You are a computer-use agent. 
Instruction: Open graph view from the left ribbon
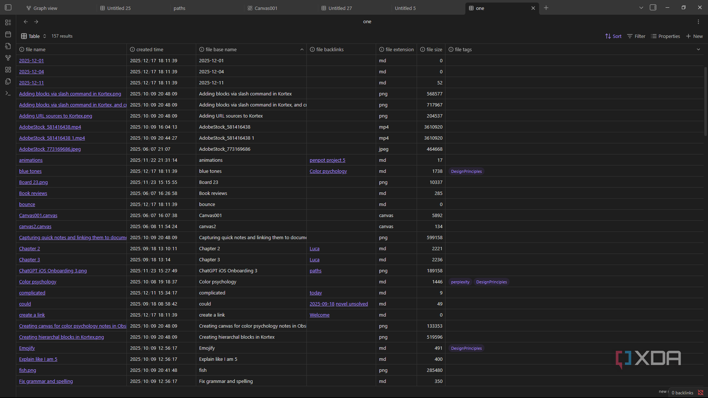click(8, 57)
